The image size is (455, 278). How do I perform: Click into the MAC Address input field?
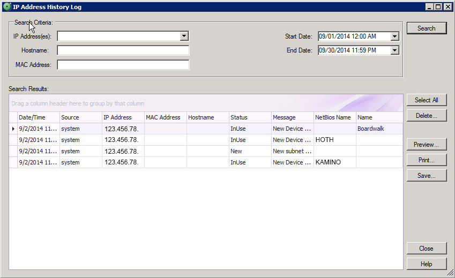123,65
